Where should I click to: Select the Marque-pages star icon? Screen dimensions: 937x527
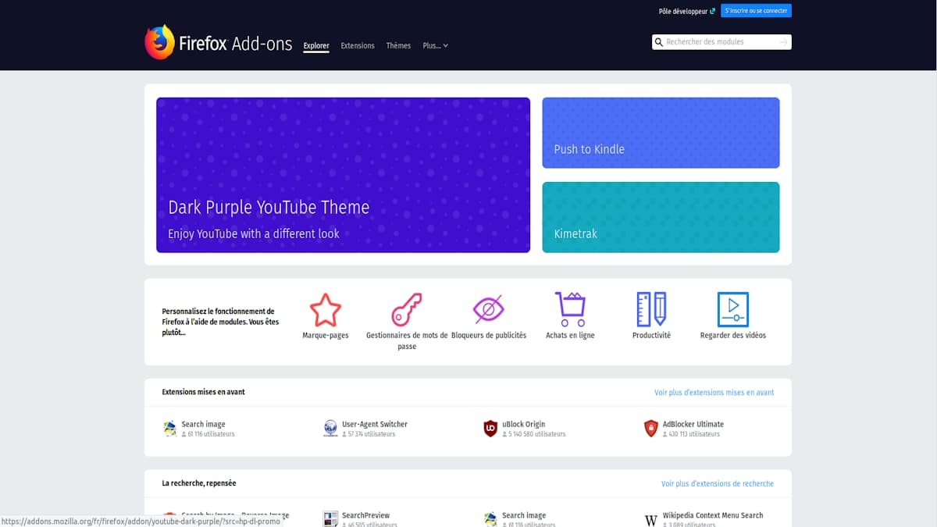pyautogui.click(x=326, y=310)
